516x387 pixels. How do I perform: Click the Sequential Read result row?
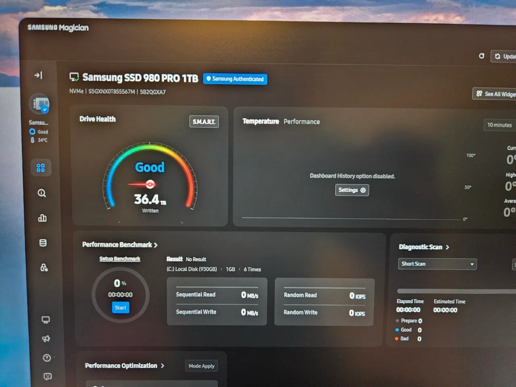pos(217,295)
